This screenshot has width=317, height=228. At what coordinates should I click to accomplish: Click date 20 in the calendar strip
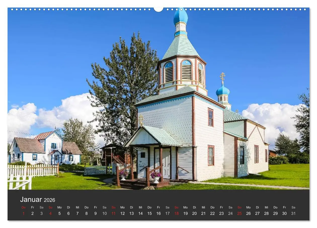pyautogui.click(x=194, y=213)
